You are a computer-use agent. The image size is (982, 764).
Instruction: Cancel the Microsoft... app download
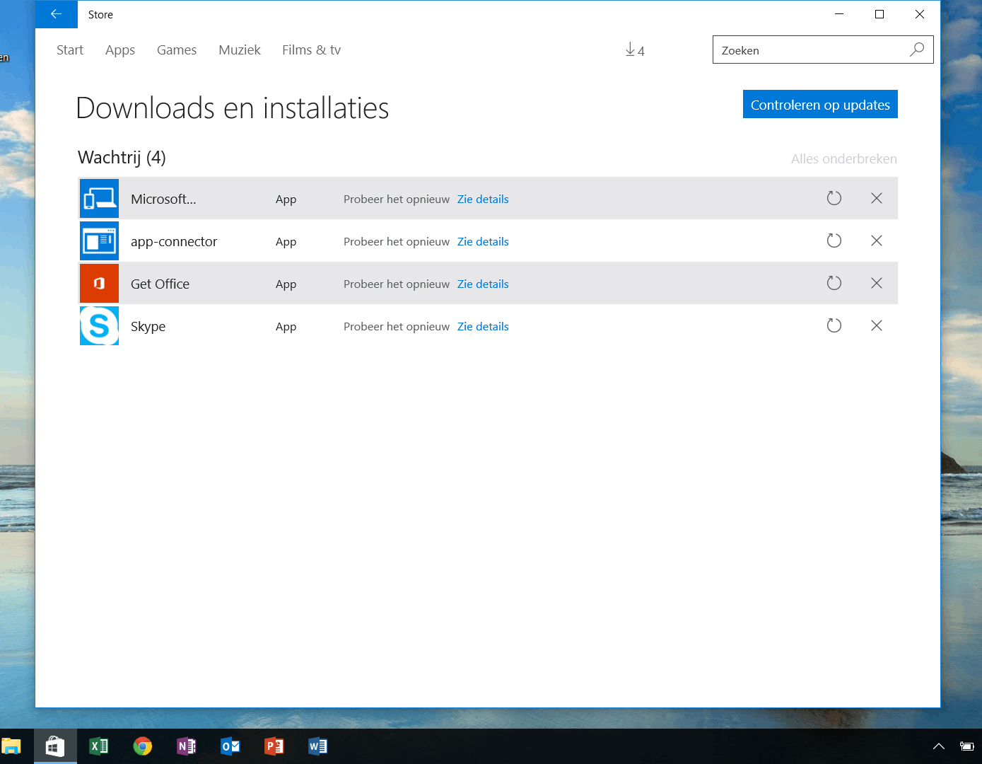(877, 198)
